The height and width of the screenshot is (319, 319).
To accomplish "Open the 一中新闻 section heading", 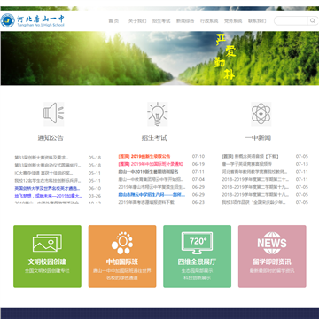I will click(258, 137).
